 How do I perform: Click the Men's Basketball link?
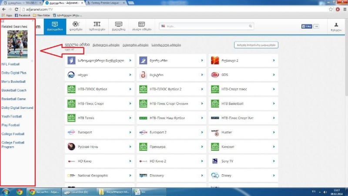pos(13,81)
